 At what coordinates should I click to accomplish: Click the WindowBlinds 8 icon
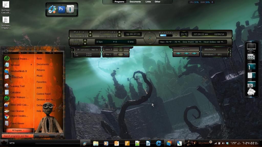(7, 71)
